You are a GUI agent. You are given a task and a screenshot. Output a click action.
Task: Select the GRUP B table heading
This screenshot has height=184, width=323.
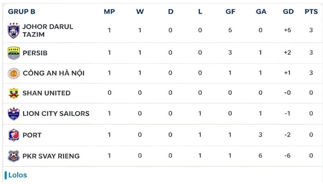(22, 11)
